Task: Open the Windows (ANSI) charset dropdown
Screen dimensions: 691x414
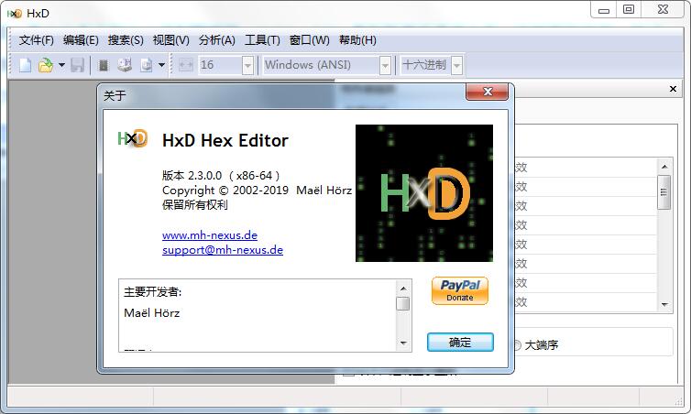Action: click(385, 66)
